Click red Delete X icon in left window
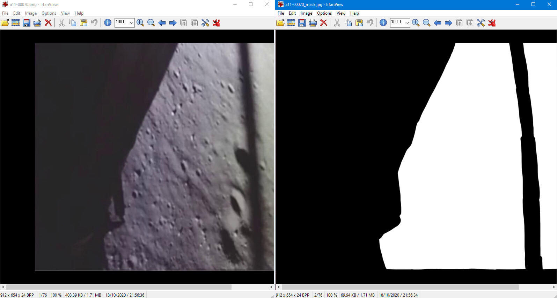This screenshot has width=557, height=298. 48,23
